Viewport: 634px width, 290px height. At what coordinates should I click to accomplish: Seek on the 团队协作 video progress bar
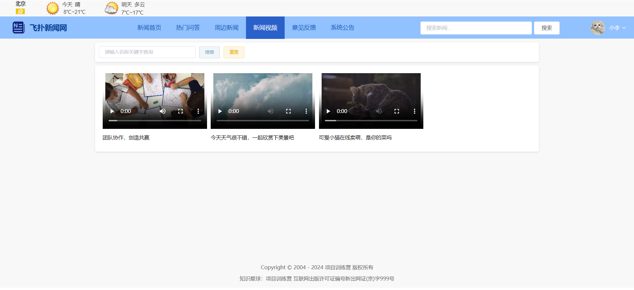pos(155,121)
